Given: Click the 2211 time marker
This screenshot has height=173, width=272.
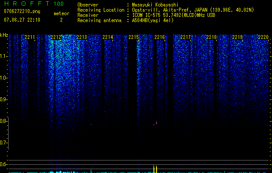Looking at the screenshot, I should click(30, 37).
